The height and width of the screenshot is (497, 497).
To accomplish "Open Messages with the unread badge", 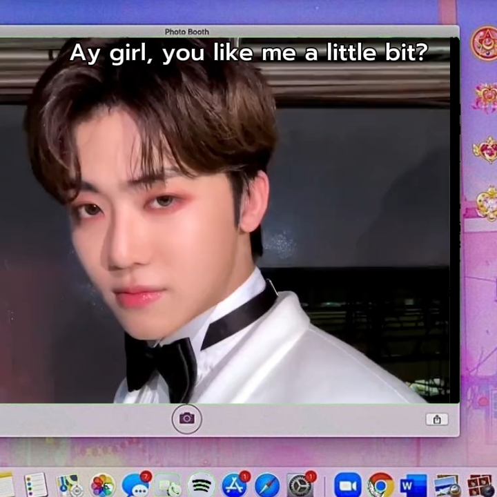I will 135,485.
